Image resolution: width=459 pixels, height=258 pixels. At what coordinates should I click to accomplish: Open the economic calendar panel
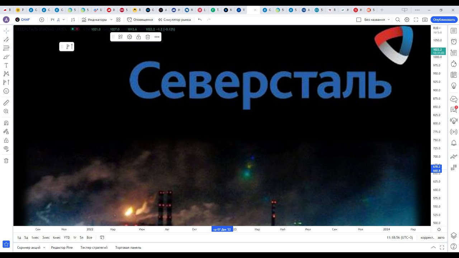tap(454, 75)
